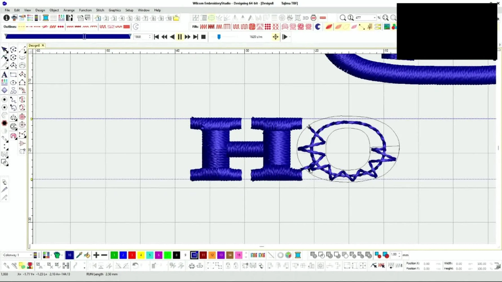Toggle the yellow dashed run outline
The height and width of the screenshot is (282, 502).
(21, 27)
